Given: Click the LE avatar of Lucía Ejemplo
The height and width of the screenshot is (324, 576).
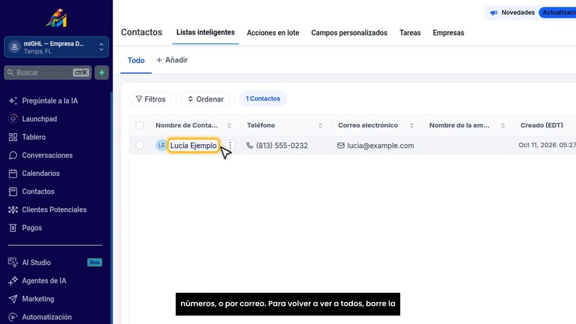Looking at the screenshot, I should point(161,145).
